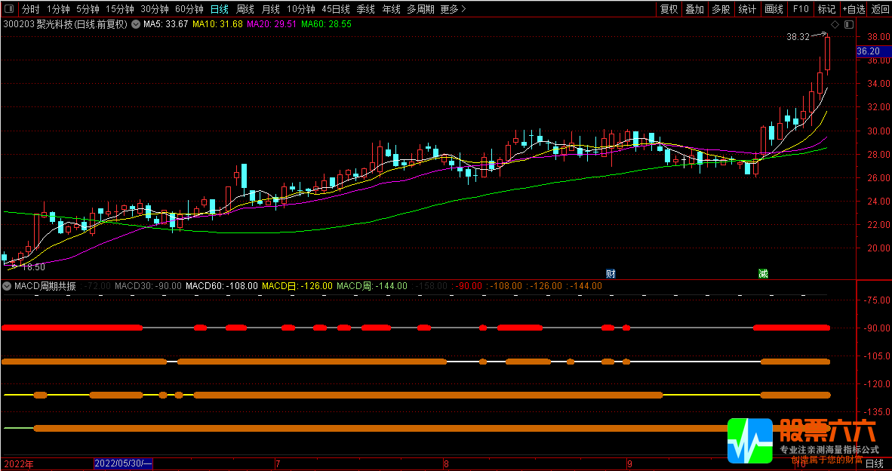Expand MACD周期共振 indicator dropdown arrow
The height and width of the screenshot is (471, 892).
pos(8,286)
